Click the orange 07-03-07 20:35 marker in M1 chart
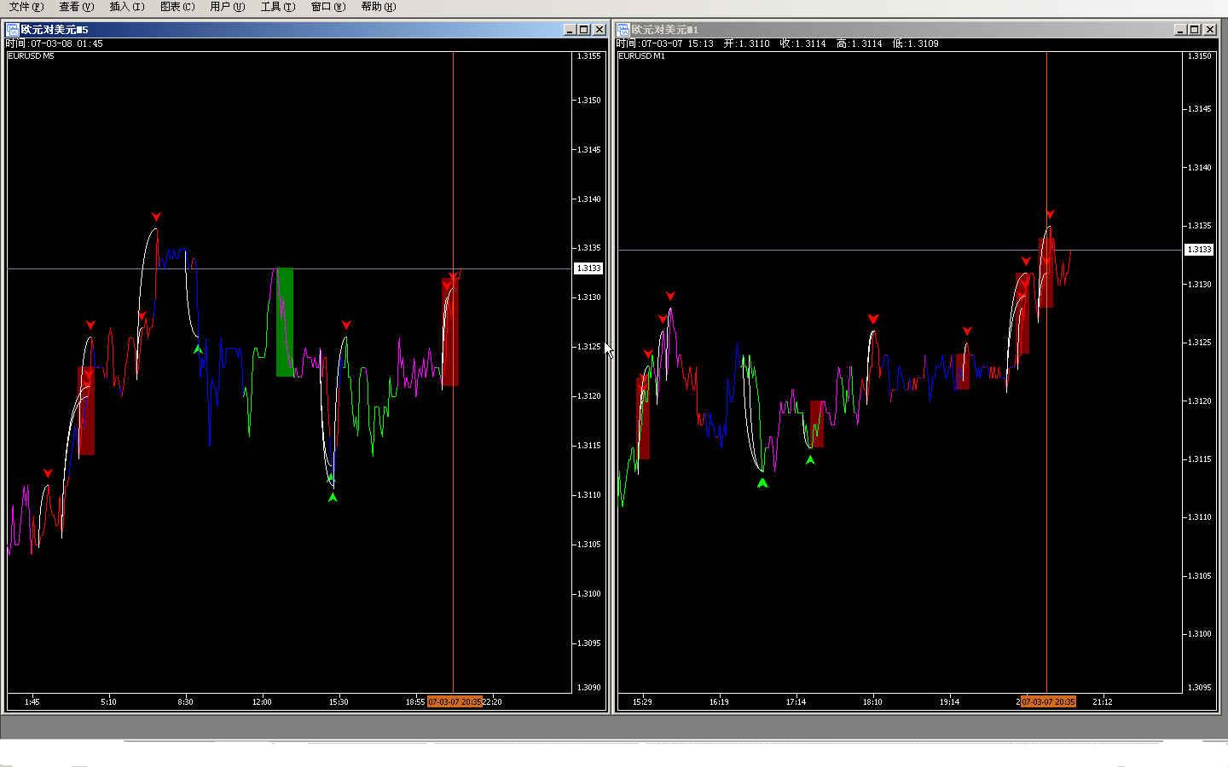The height and width of the screenshot is (767, 1228). click(1048, 702)
